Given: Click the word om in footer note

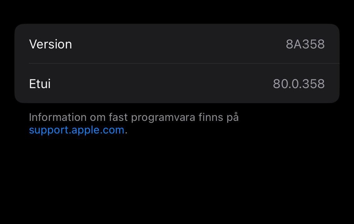Looking at the screenshot, I should 98,118.
